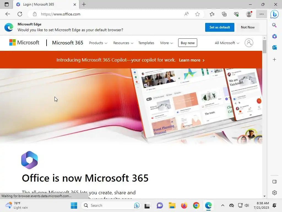Click the address bar URL field

click(x=112, y=14)
